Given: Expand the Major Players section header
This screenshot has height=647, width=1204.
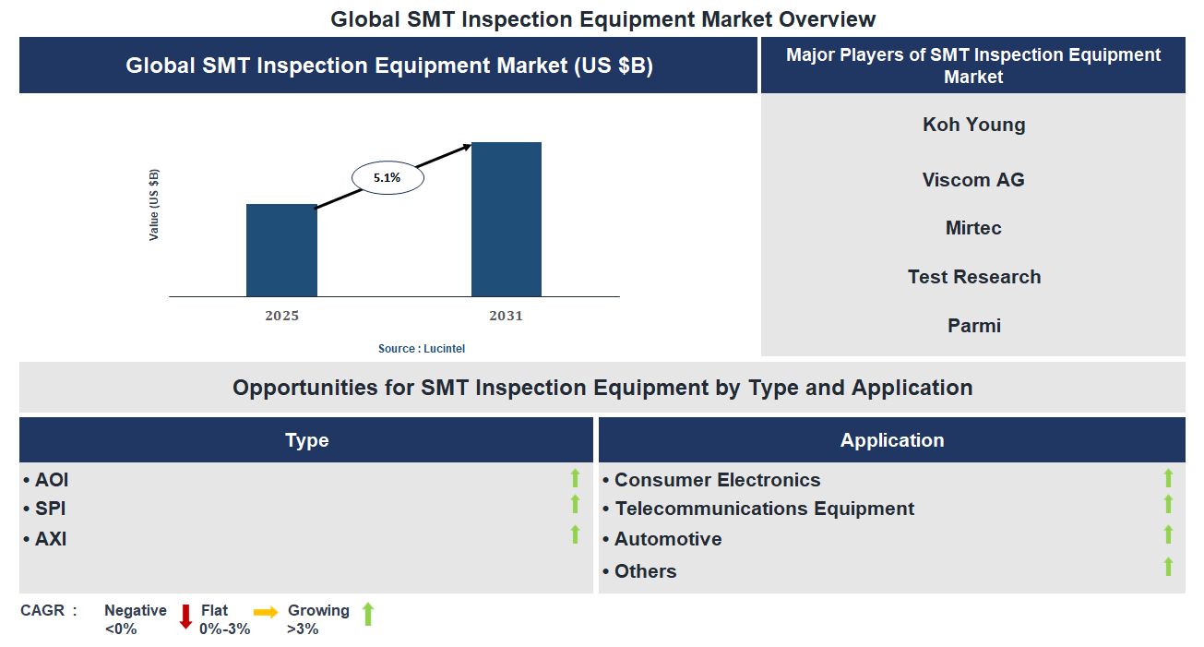Looking at the screenshot, I should tap(973, 65).
